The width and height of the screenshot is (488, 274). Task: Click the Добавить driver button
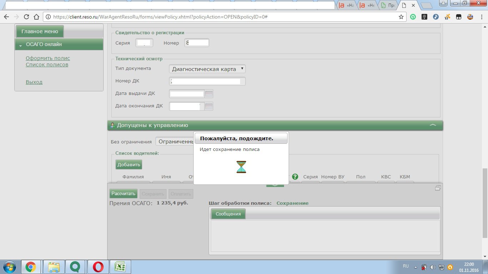click(129, 164)
